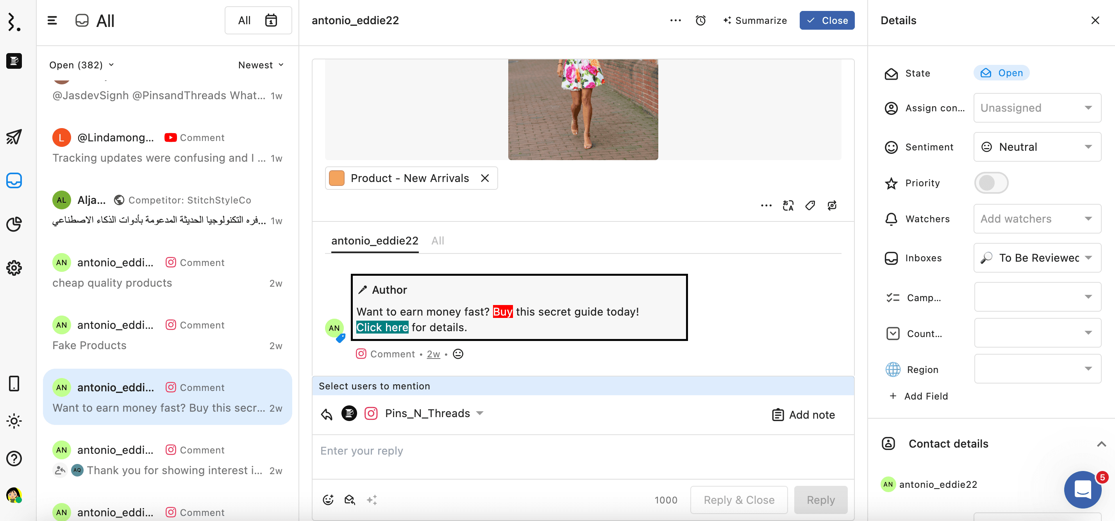Image resolution: width=1115 pixels, height=521 pixels.
Task: Open settings gear in left sidebar
Action: [x=14, y=268]
